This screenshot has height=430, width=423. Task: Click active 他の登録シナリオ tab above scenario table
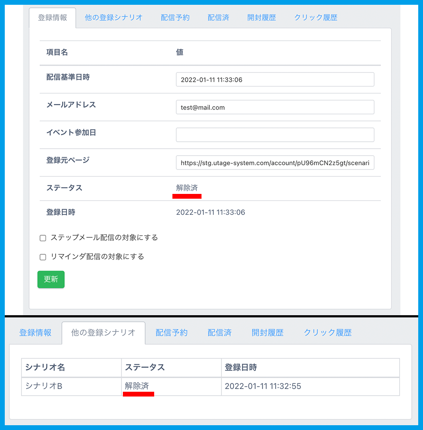[103, 333]
